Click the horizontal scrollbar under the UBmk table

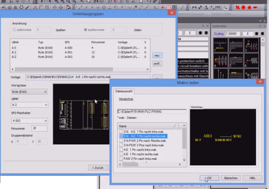coord(64,69)
